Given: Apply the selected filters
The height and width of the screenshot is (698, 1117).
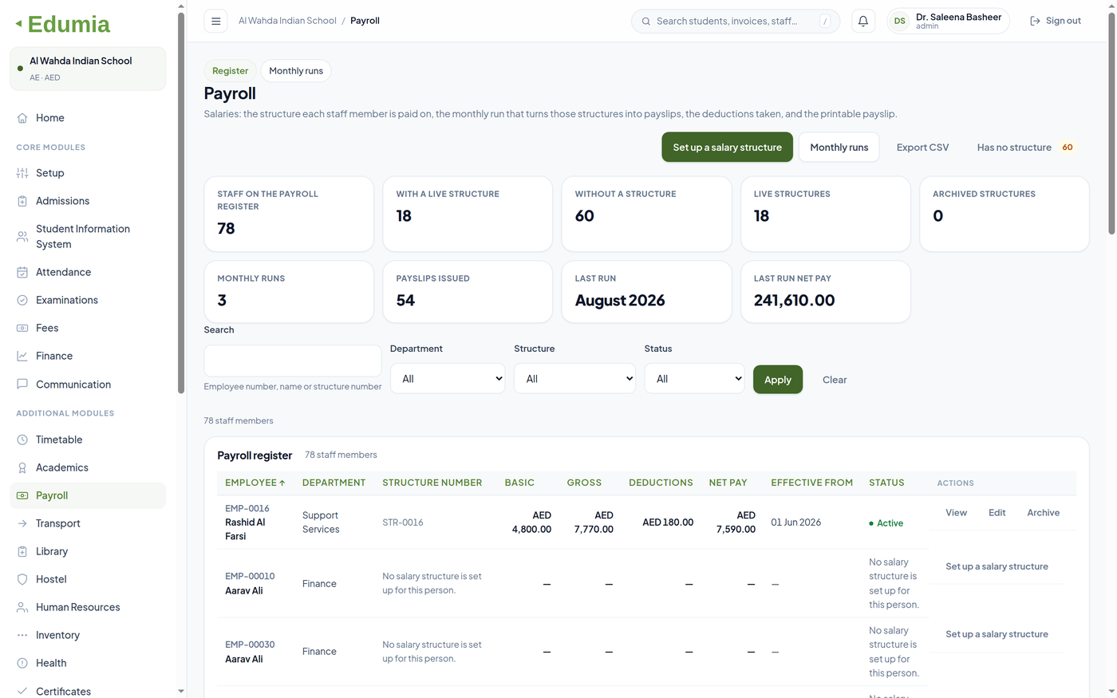Looking at the screenshot, I should [778, 380].
